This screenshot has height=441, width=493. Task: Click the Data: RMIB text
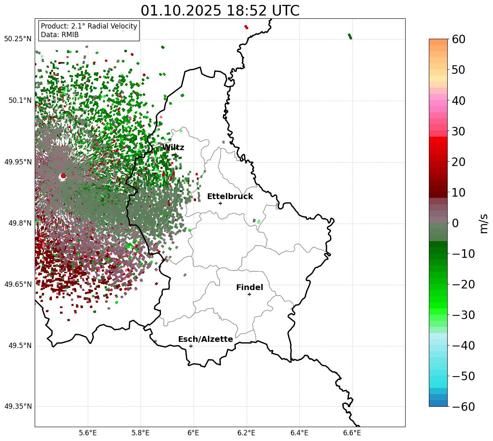pos(60,35)
